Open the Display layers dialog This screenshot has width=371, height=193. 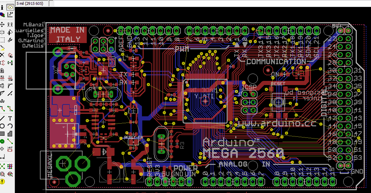pos(2,15)
